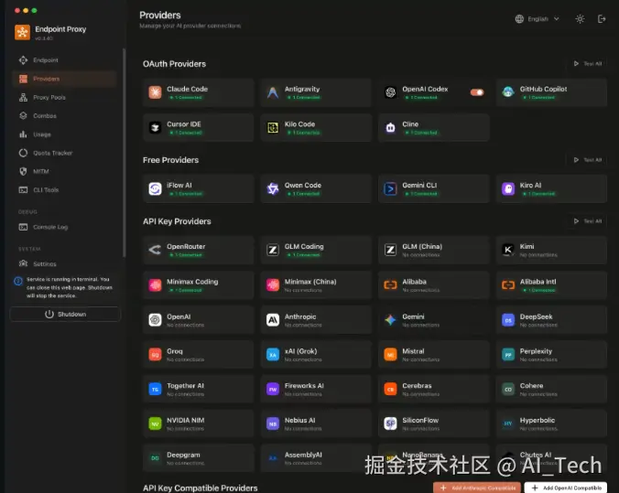Select Providers in the sidebar
Viewport: 619px width, 493px height.
click(x=64, y=79)
